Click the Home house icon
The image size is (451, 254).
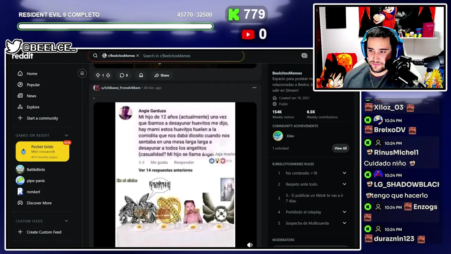[x=20, y=74]
